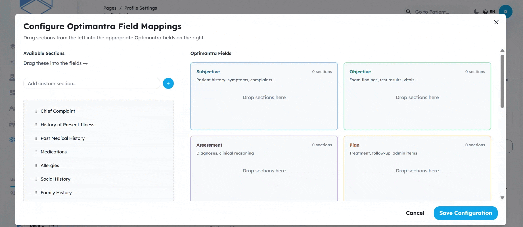Screen dimensions: 523x227
Task: Select the grip handle for Social History
Action: 36,179
